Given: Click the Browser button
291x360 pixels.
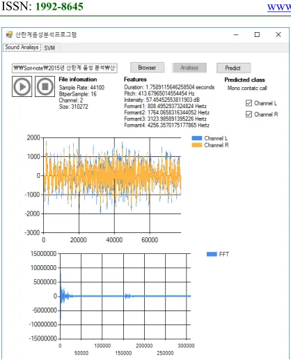Looking at the screenshot, I should coord(147,68).
